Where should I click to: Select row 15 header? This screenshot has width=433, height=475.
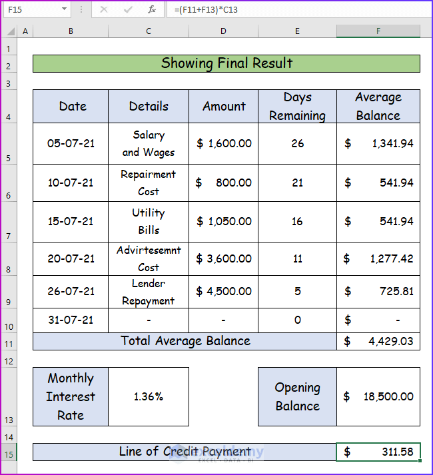[x=9, y=452]
